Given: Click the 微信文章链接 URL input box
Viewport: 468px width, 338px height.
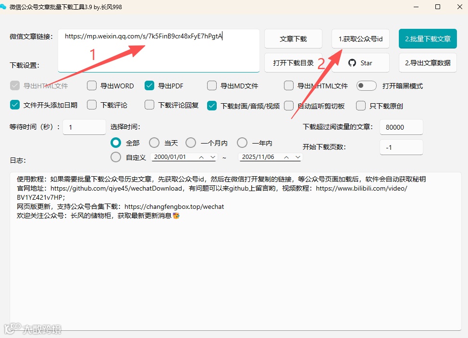Looking at the screenshot, I should click(x=159, y=51).
